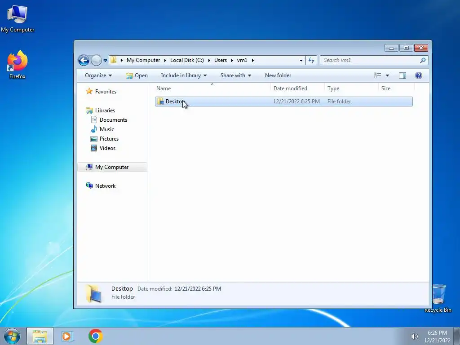Image resolution: width=460 pixels, height=345 pixels.
Task: Select Users in address breadcrumb
Action: tap(220, 60)
